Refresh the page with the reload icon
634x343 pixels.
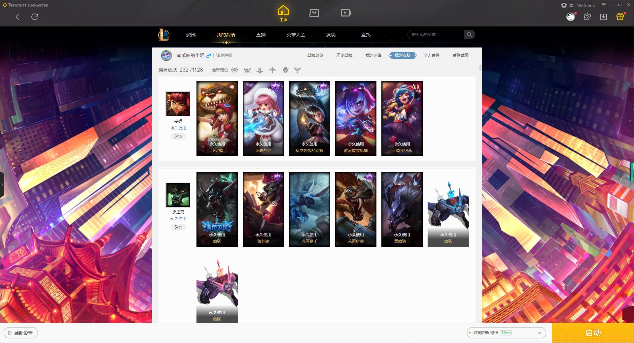(x=35, y=17)
